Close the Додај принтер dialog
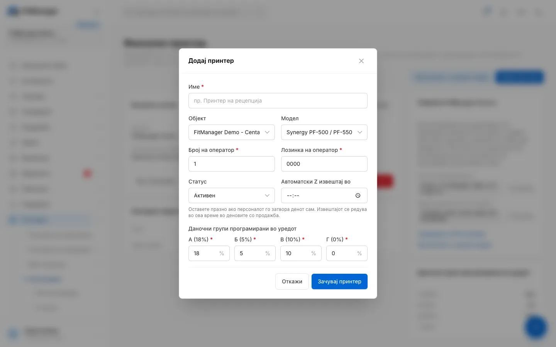 361,61
